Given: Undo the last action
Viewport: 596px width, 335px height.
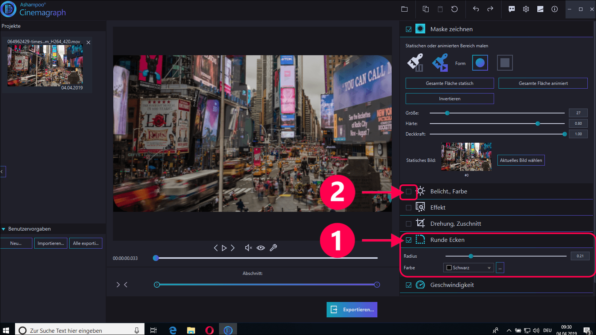Looking at the screenshot, I should [476, 9].
